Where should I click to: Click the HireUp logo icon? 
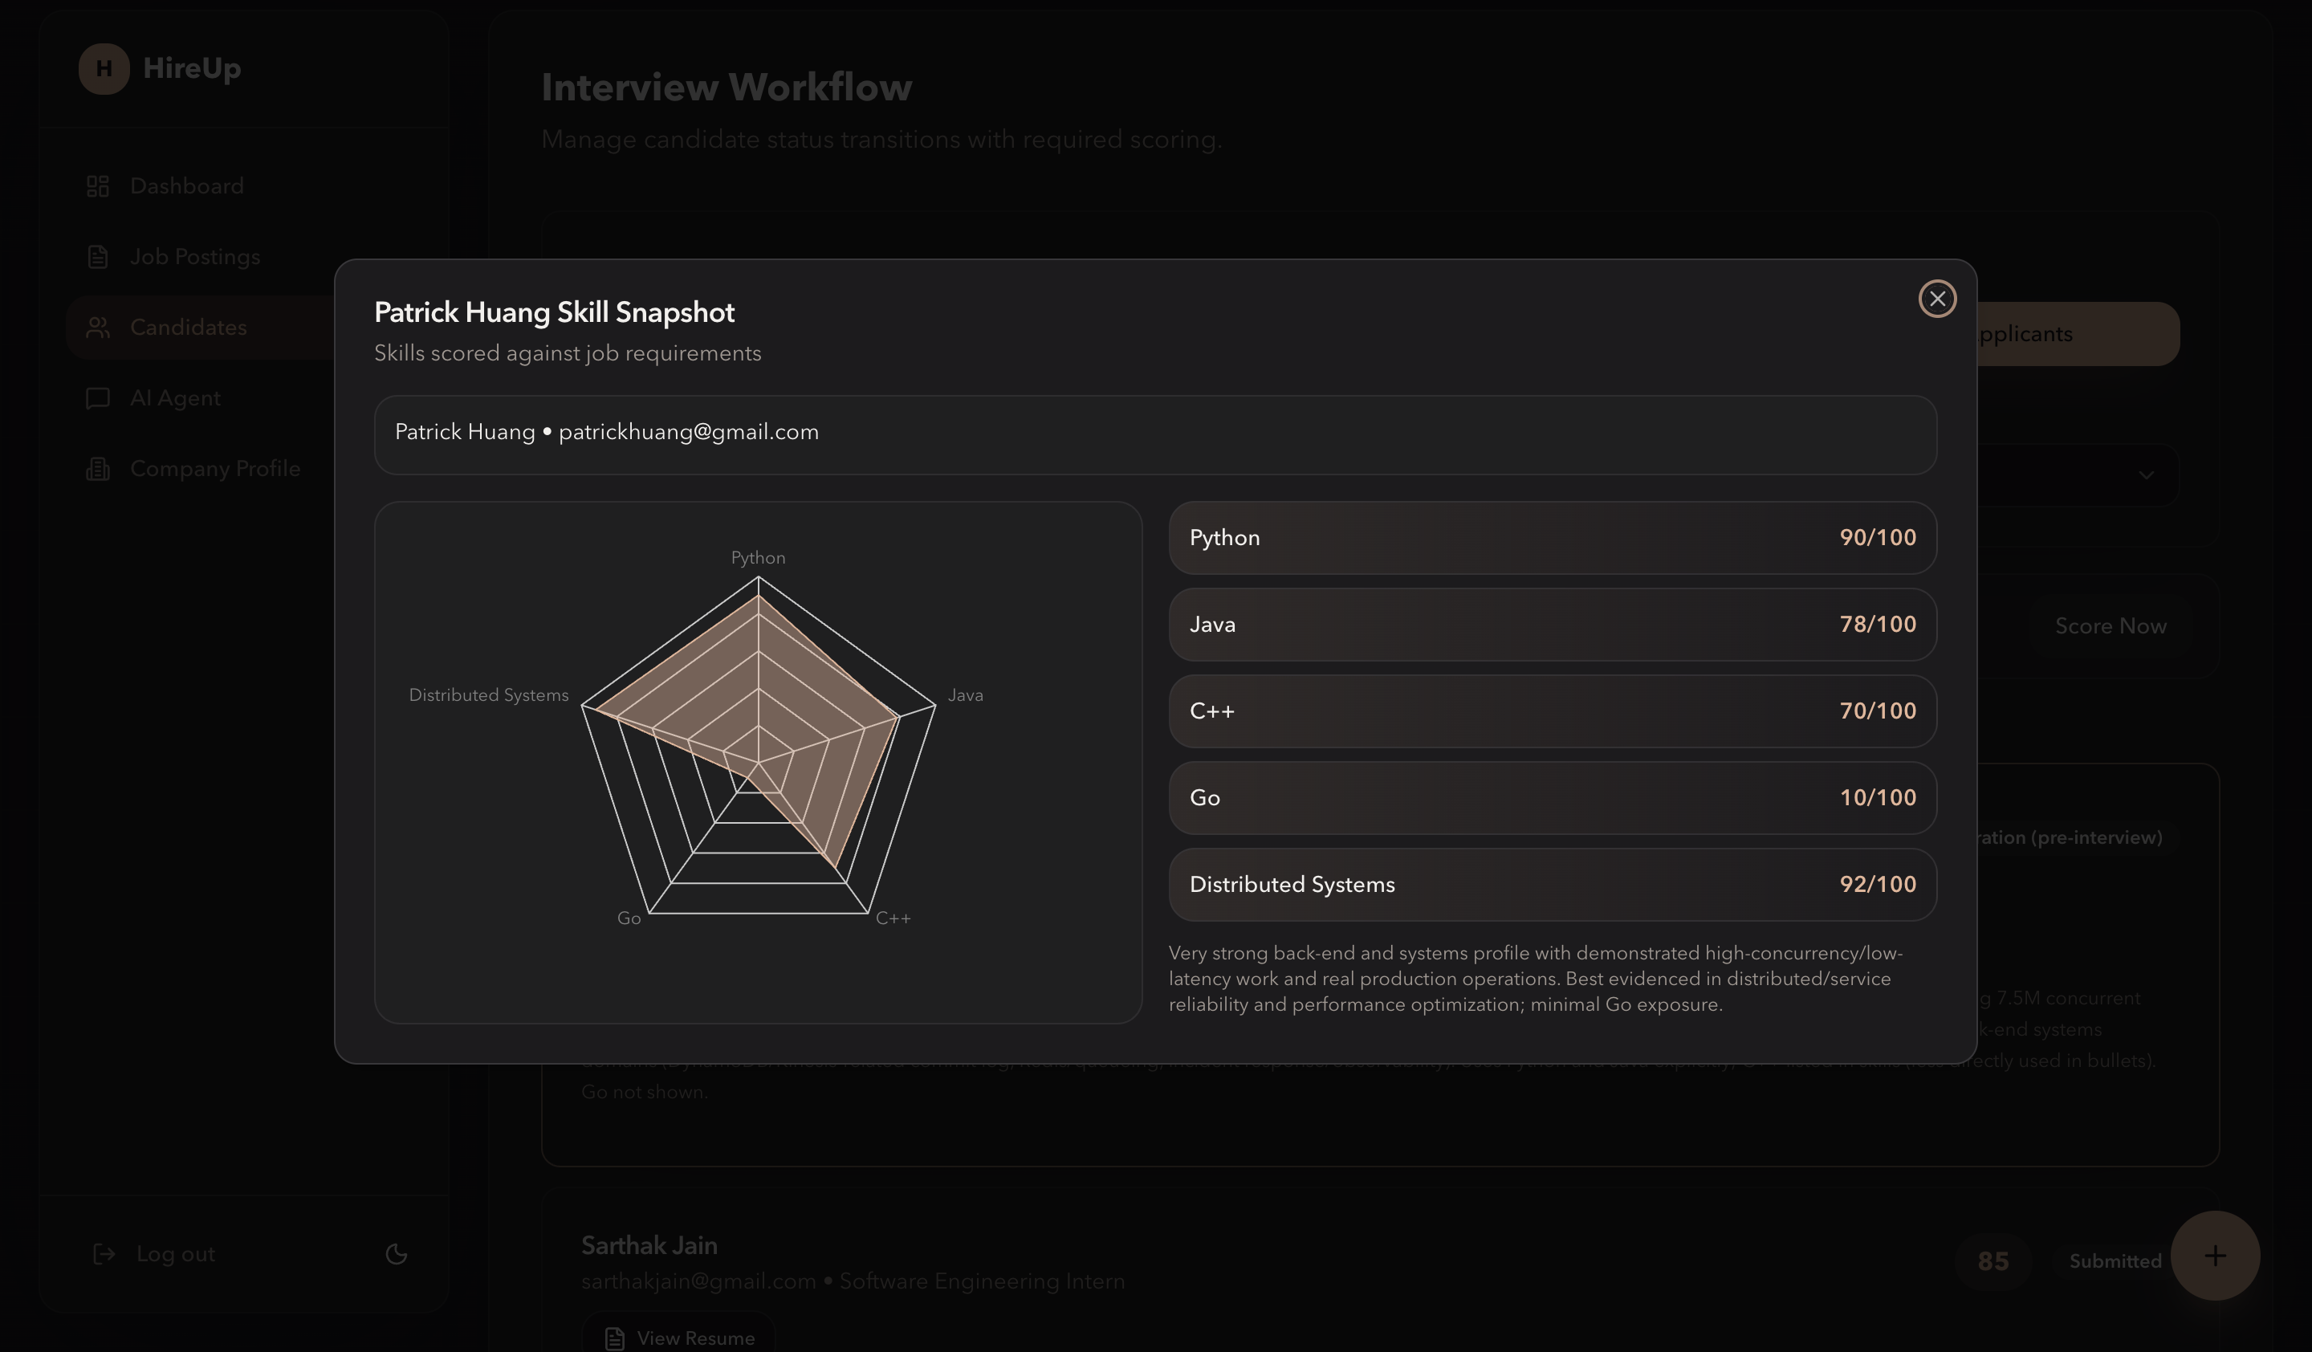click(x=104, y=69)
